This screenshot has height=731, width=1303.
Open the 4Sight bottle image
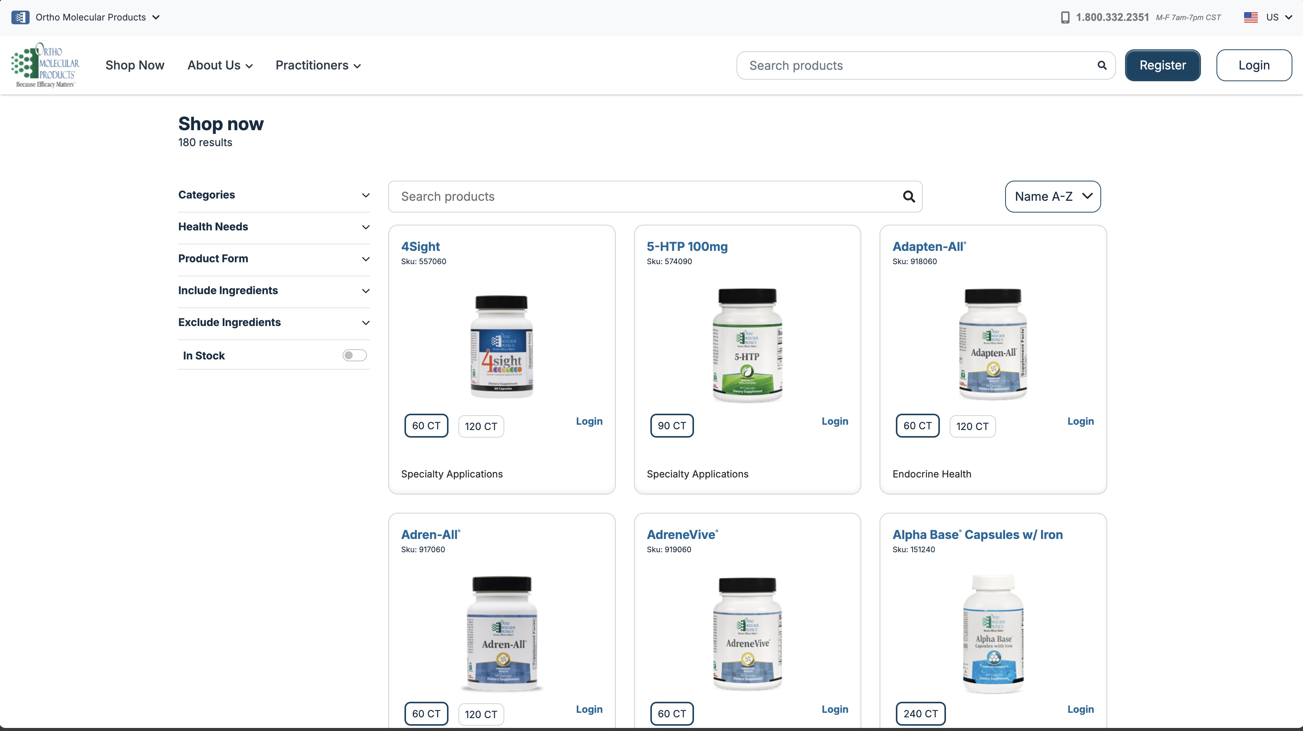[x=501, y=347]
